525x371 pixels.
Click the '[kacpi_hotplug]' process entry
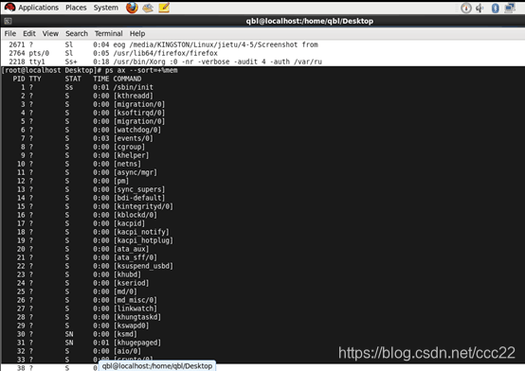143,240
